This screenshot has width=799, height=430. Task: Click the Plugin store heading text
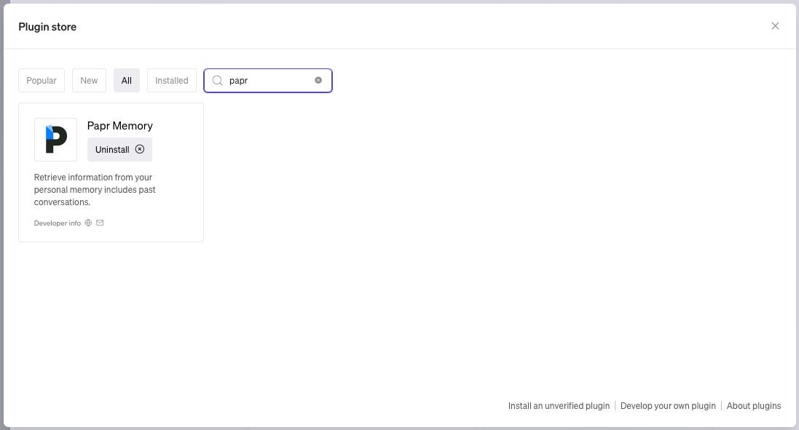pos(47,27)
